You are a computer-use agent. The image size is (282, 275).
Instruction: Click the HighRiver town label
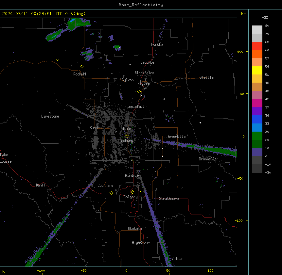click(141, 243)
